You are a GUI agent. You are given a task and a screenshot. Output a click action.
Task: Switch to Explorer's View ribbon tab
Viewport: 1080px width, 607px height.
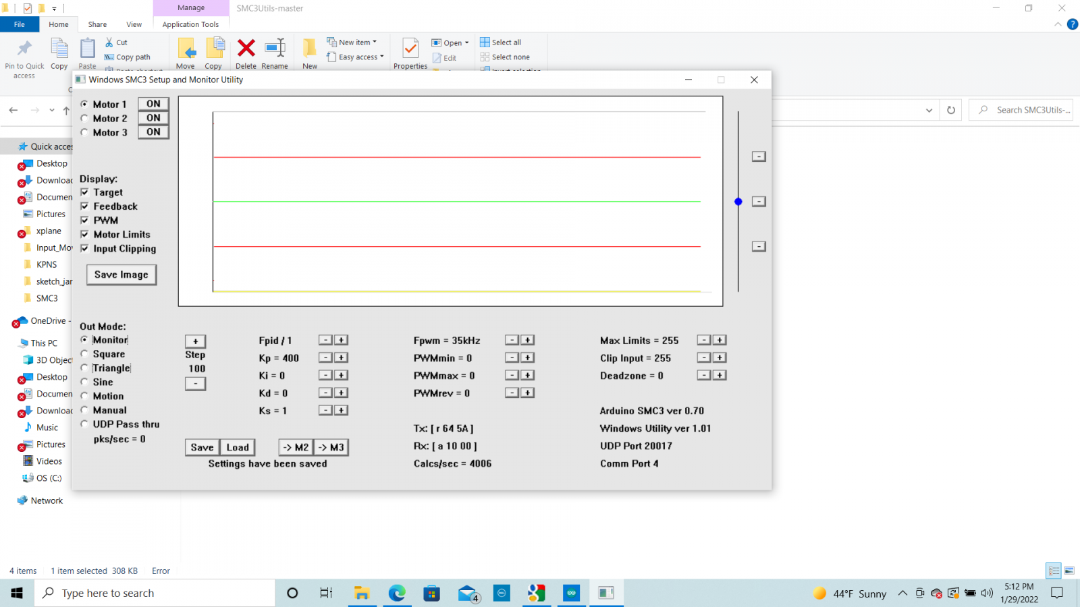(134, 24)
